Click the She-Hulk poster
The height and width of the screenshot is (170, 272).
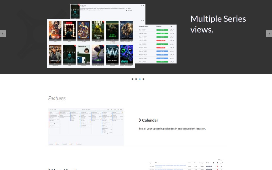click(x=98, y=55)
